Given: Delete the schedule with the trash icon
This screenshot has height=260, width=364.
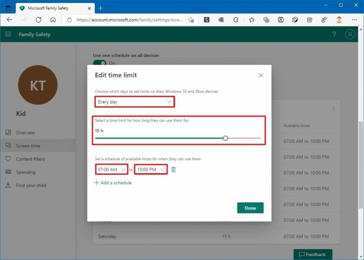Looking at the screenshot, I should 173,170.
